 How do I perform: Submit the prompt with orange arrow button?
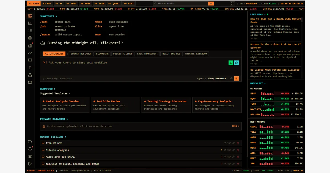236,79
